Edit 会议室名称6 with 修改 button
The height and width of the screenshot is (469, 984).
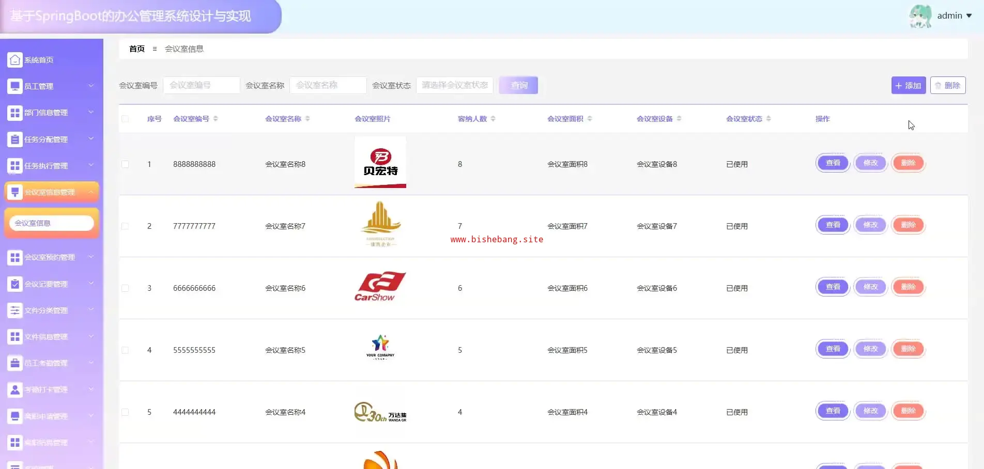click(871, 287)
